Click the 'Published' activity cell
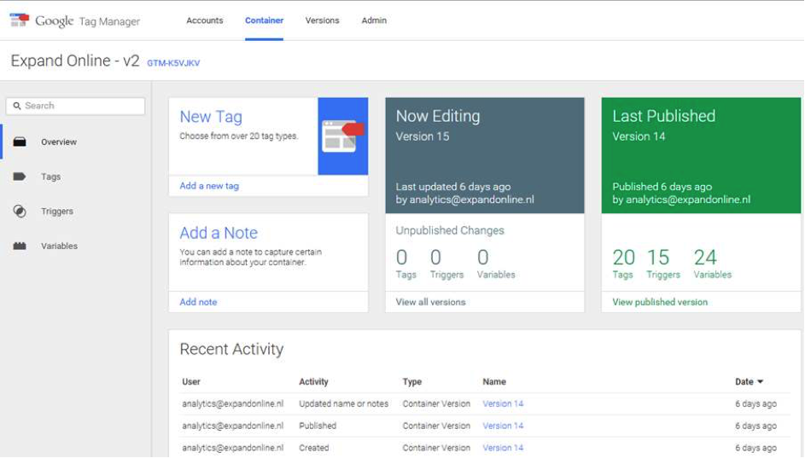 pos(318,426)
